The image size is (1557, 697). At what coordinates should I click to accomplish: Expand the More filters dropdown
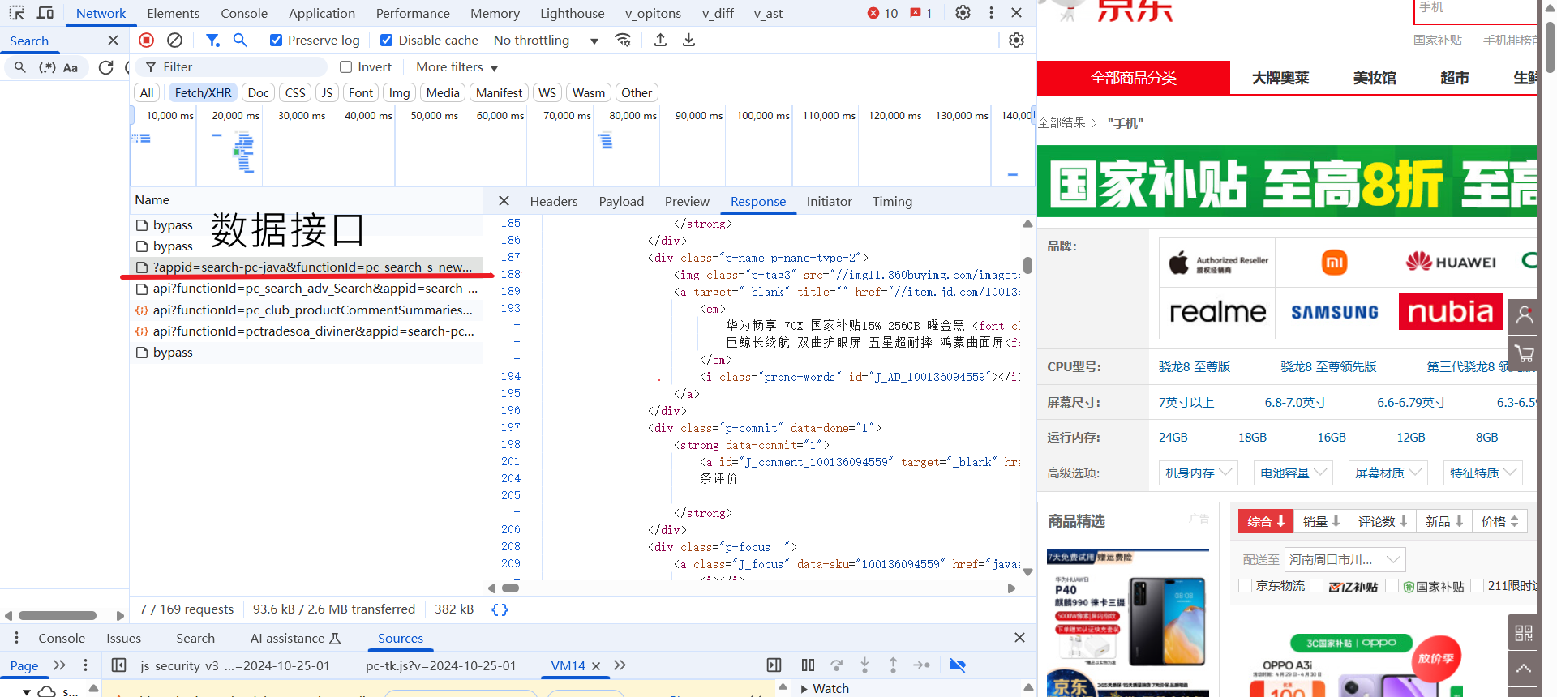(x=457, y=67)
